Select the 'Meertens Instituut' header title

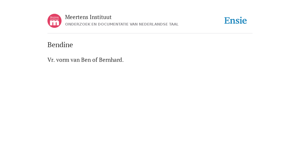[88, 17]
